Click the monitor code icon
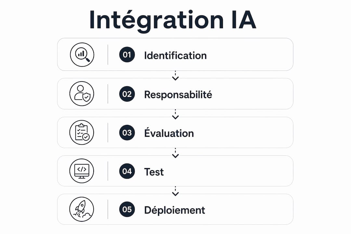This screenshot has height=234, width=351. (x=82, y=171)
